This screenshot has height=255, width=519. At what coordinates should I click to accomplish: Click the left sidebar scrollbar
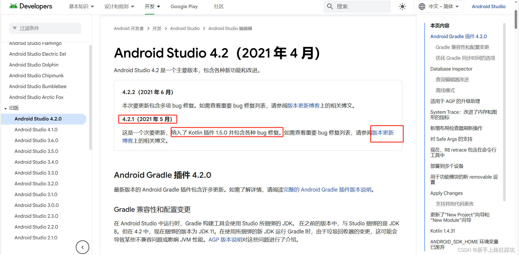[x=91, y=97]
